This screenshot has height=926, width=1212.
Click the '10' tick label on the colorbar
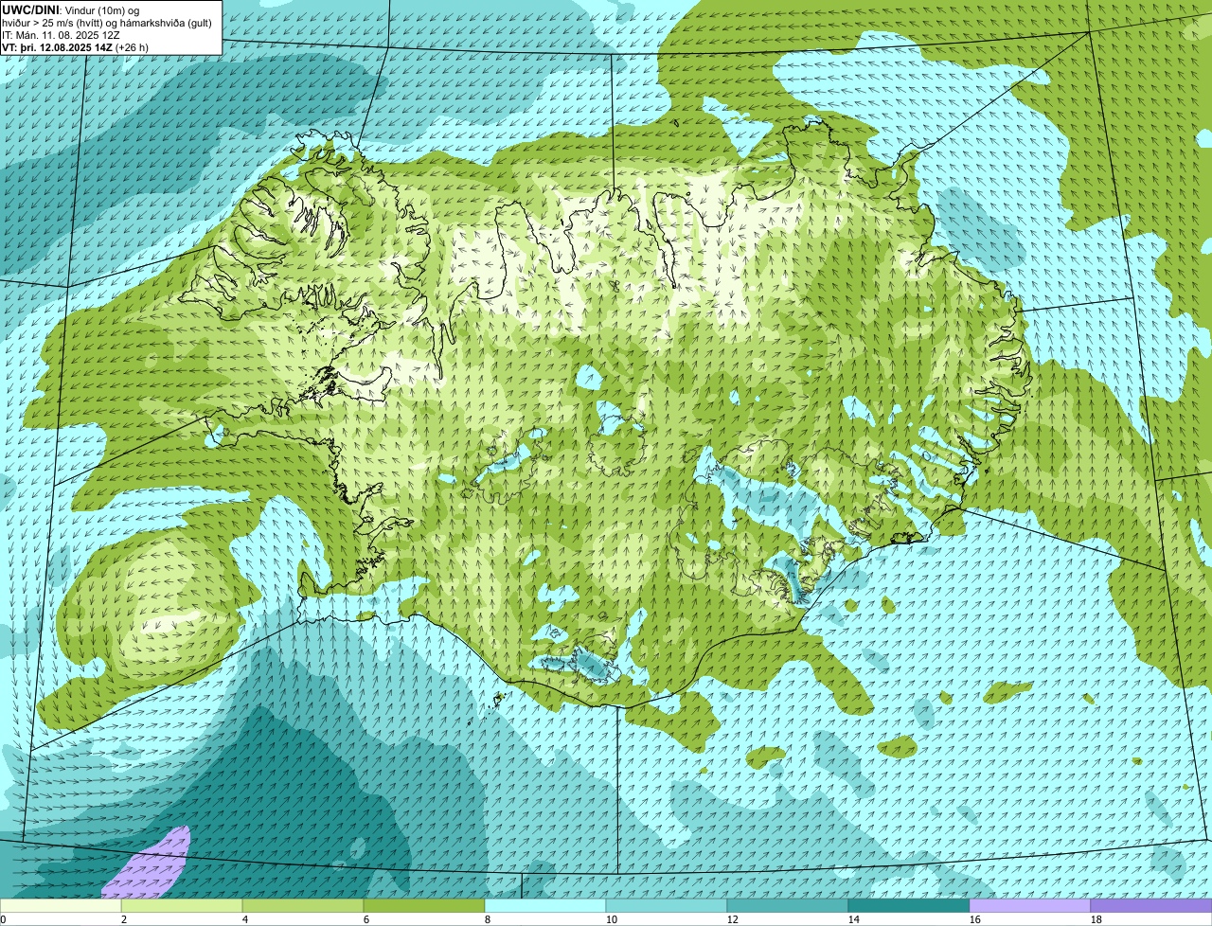(x=612, y=919)
